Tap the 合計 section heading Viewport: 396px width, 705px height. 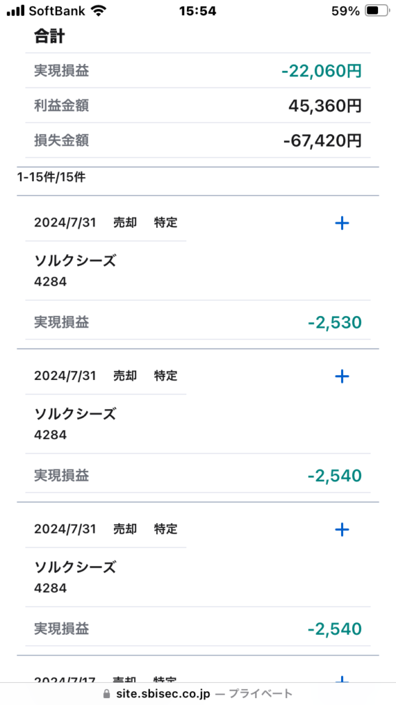(49, 37)
